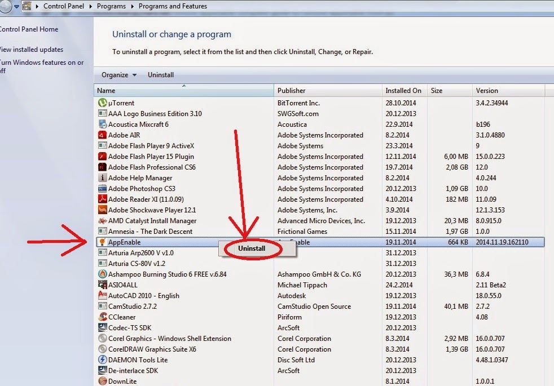Viewport: 554px width, 386px height.
Task: Open Control Panel Home link
Action: (x=29, y=29)
